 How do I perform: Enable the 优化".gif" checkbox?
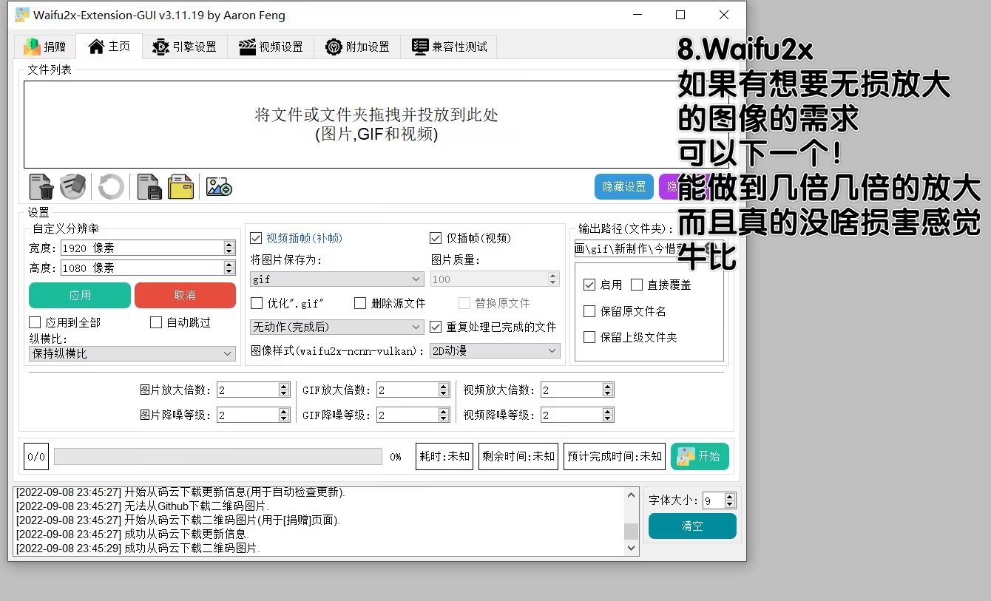pyautogui.click(x=257, y=303)
